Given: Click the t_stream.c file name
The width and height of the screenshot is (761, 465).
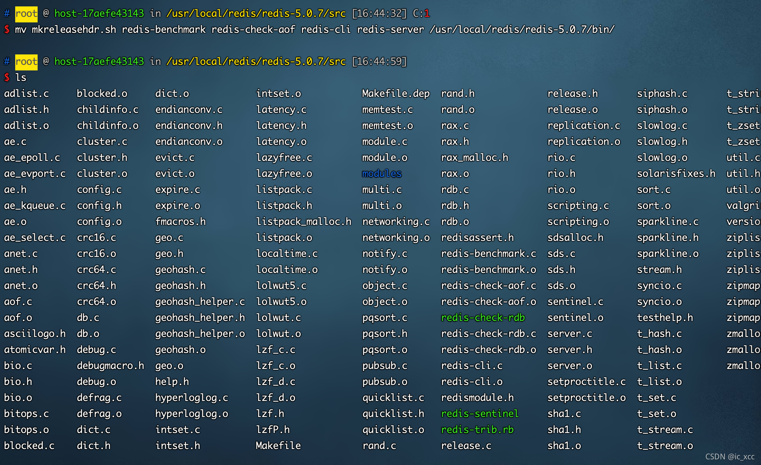Looking at the screenshot, I should click(665, 430).
